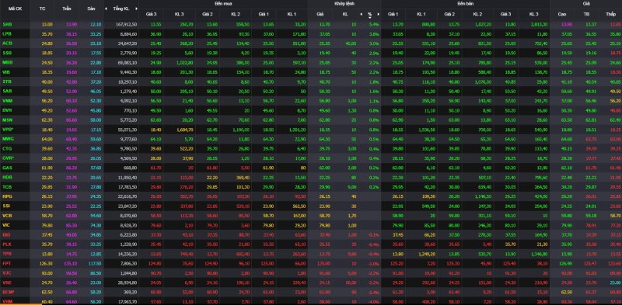The image size is (622, 305).
Task: Click left arrow beside Tổng KL header
Action: click(106, 9)
